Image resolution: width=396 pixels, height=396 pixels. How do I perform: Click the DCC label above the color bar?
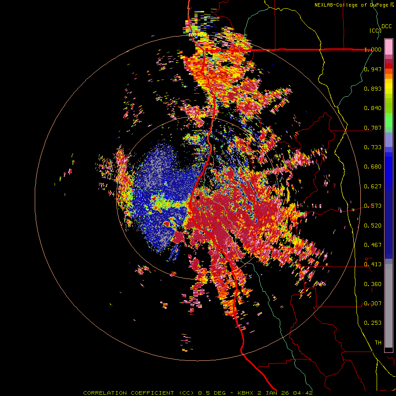[x=387, y=26]
